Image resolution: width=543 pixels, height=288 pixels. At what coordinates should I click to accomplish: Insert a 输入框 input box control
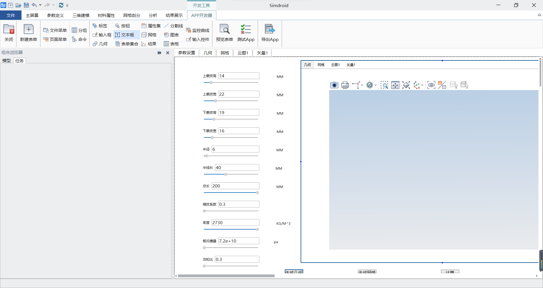[x=102, y=35]
